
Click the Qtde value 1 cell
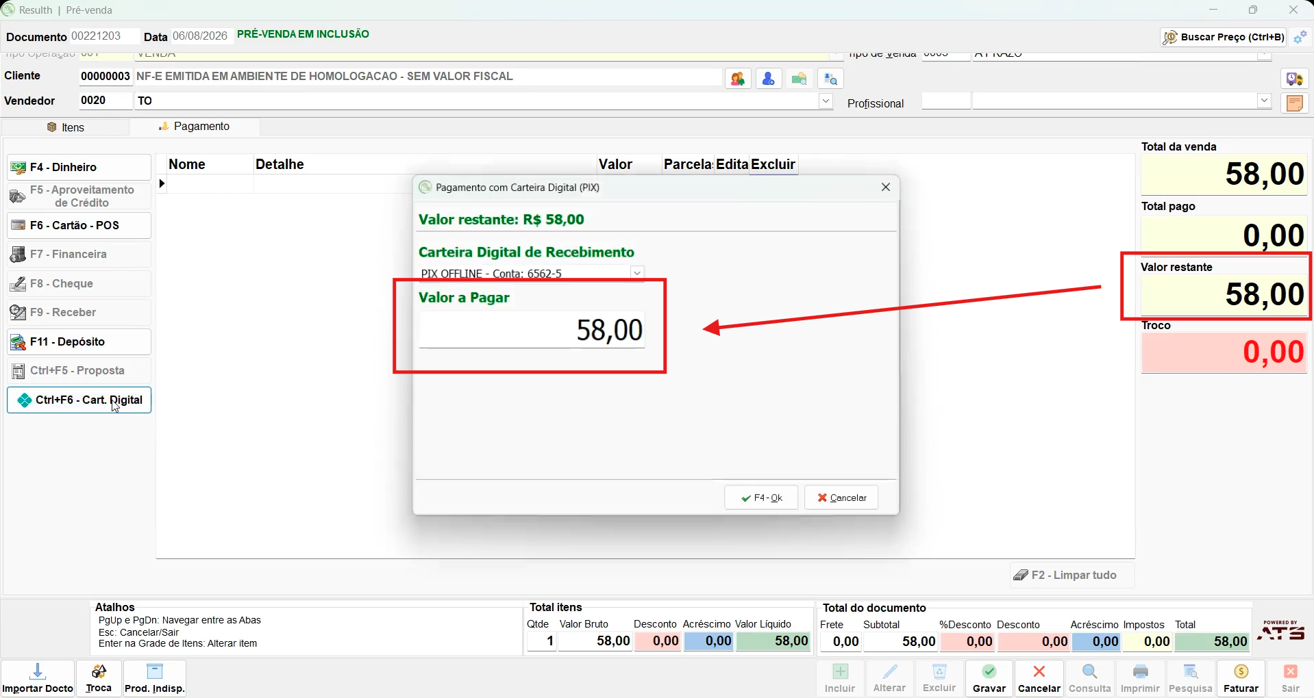[x=541, y=641]
